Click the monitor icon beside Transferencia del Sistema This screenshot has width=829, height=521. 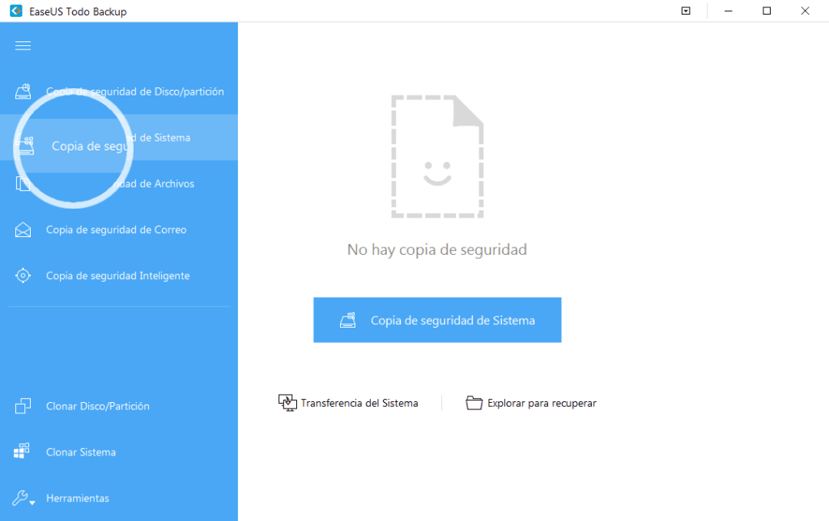pyautogui.click(x=287, y=403)
